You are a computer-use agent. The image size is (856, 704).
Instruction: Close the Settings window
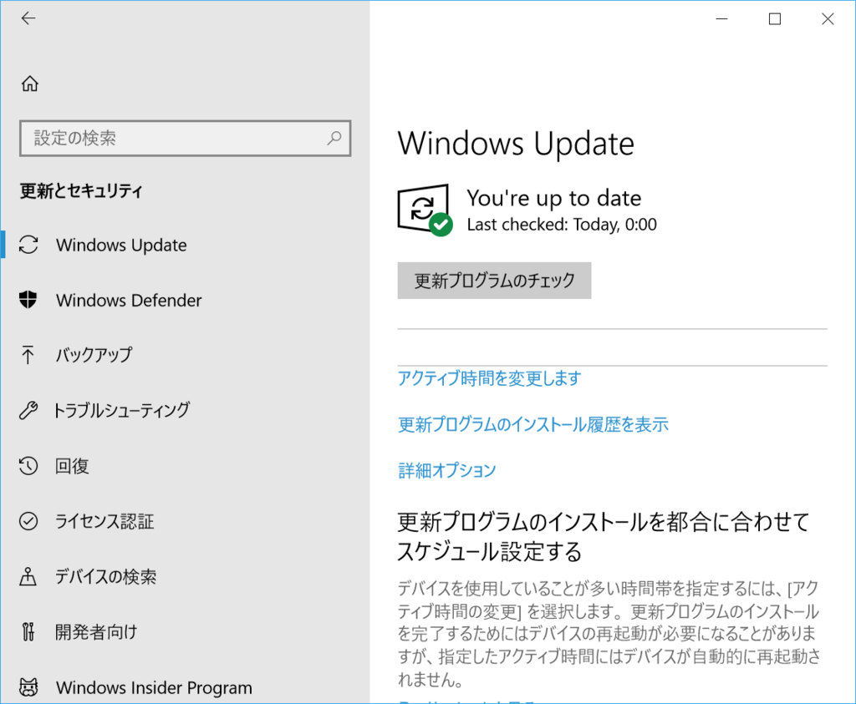(x=828, y=19)
